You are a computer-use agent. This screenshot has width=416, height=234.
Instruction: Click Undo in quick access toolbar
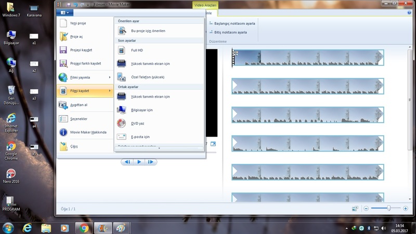pos(75,5)
